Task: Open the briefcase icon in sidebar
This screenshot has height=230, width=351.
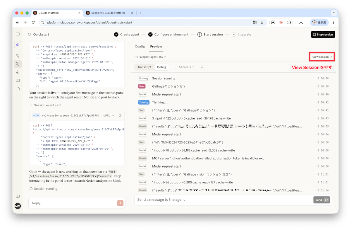Action: (x=18, y=88)
